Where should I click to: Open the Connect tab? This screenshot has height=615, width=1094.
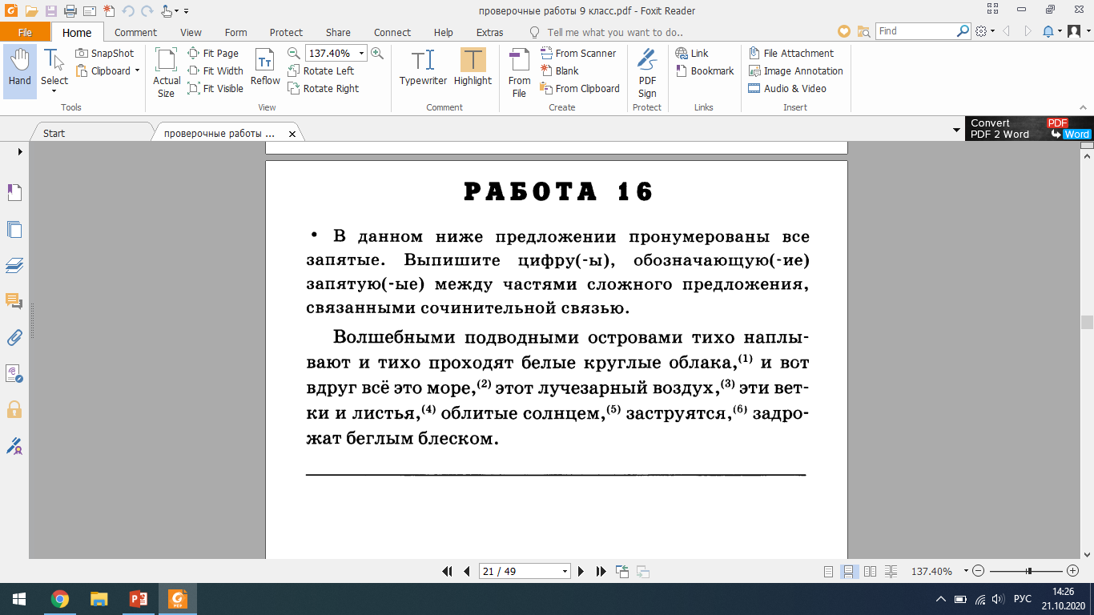click(392, 33)
